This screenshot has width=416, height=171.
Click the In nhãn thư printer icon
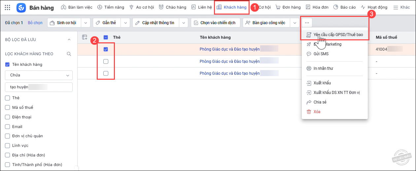click(x=309, y=68)
